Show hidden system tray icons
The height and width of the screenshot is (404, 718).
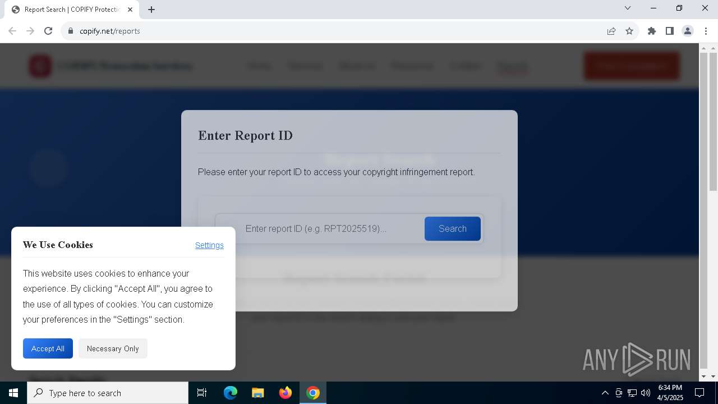tap(605, 393)
